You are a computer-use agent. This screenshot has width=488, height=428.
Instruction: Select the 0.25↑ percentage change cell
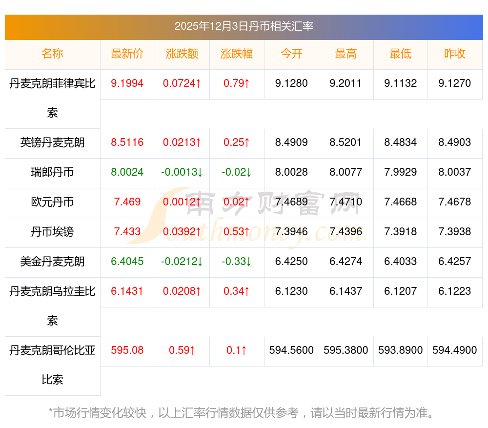[237, 143]
